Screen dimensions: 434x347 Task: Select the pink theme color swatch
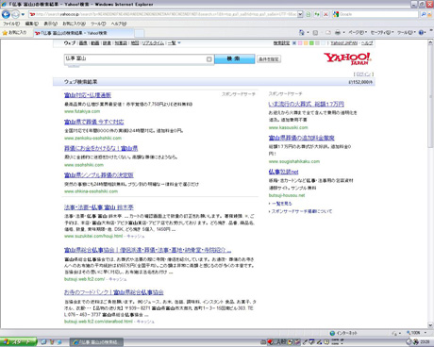coord(300,43)
